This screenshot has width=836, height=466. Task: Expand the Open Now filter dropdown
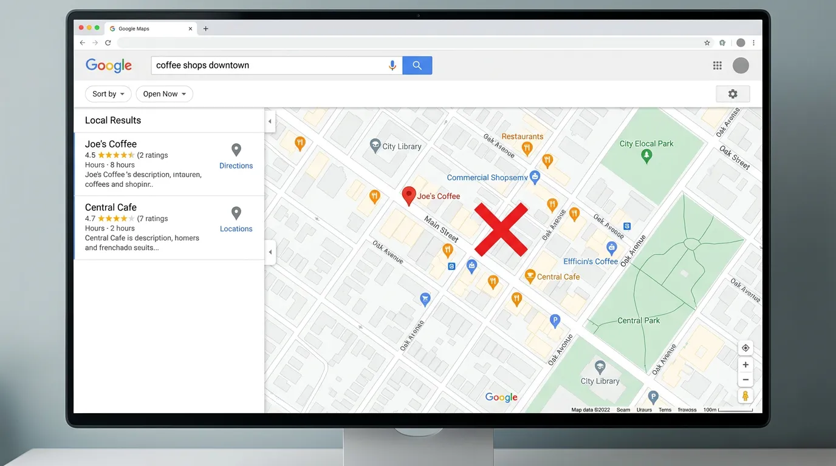point(164,94)
